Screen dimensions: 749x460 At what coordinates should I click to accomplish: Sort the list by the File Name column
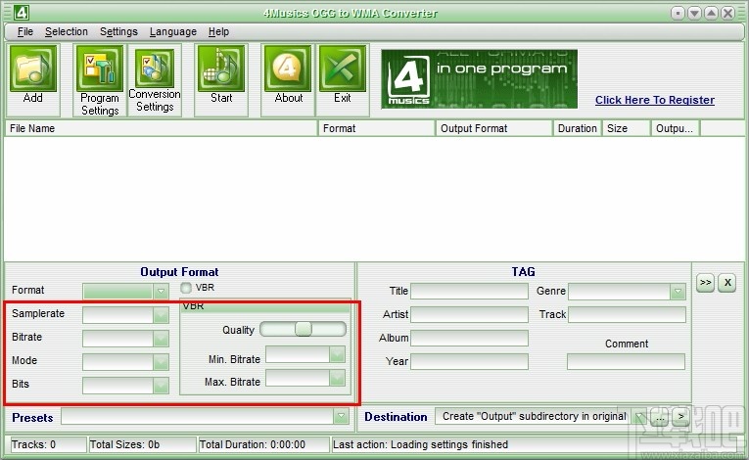pos(161,128)
